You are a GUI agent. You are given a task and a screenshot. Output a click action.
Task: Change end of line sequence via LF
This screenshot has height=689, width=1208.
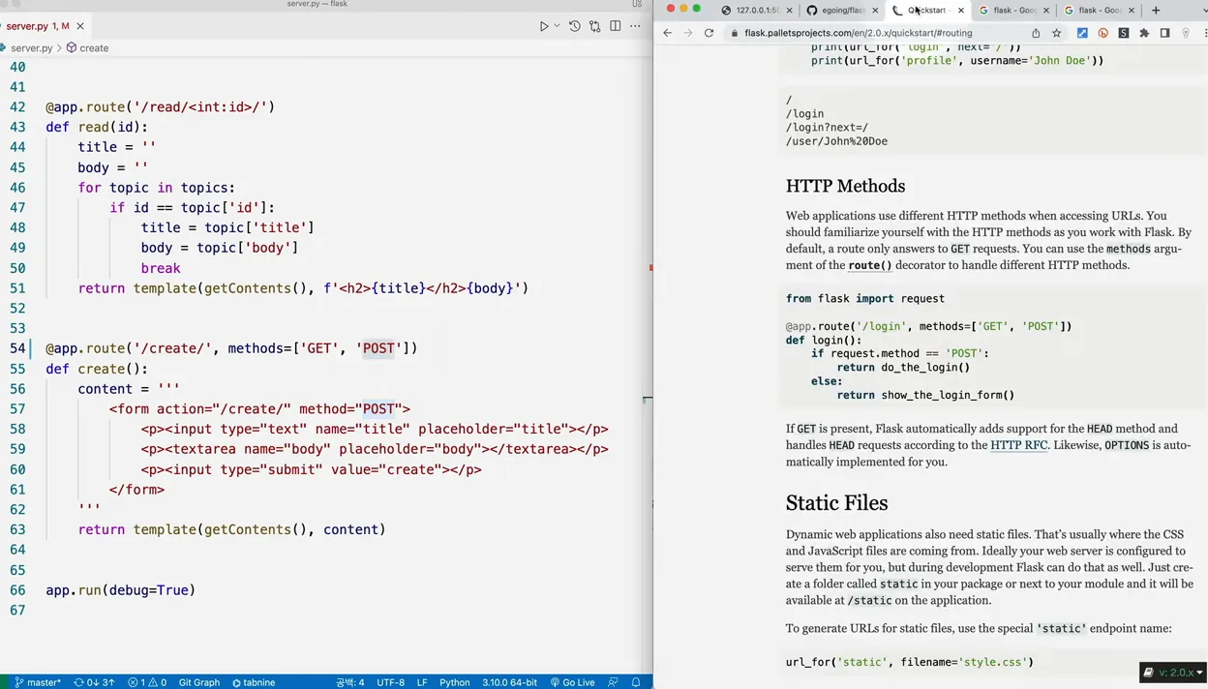click(x=422, y=682)
